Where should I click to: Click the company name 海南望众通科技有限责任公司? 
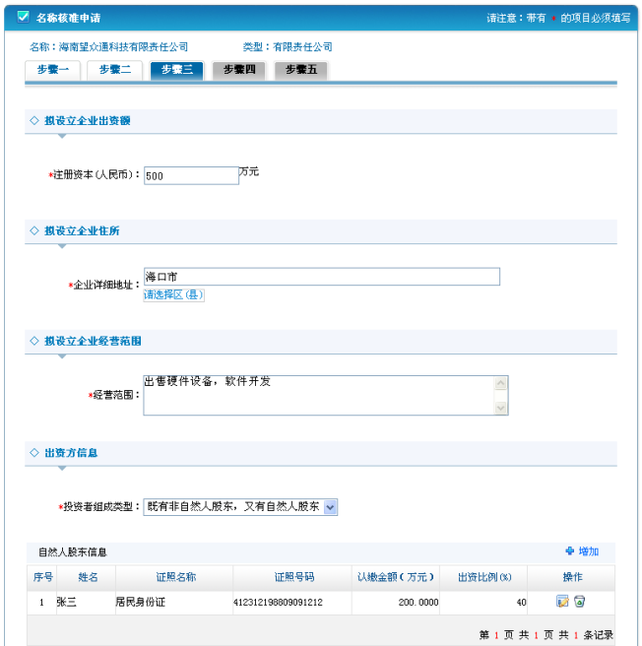(x=123, y=47)
